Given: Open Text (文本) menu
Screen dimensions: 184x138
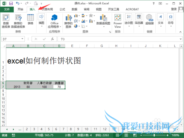Looking at the screenshot, I should point(160,20).
